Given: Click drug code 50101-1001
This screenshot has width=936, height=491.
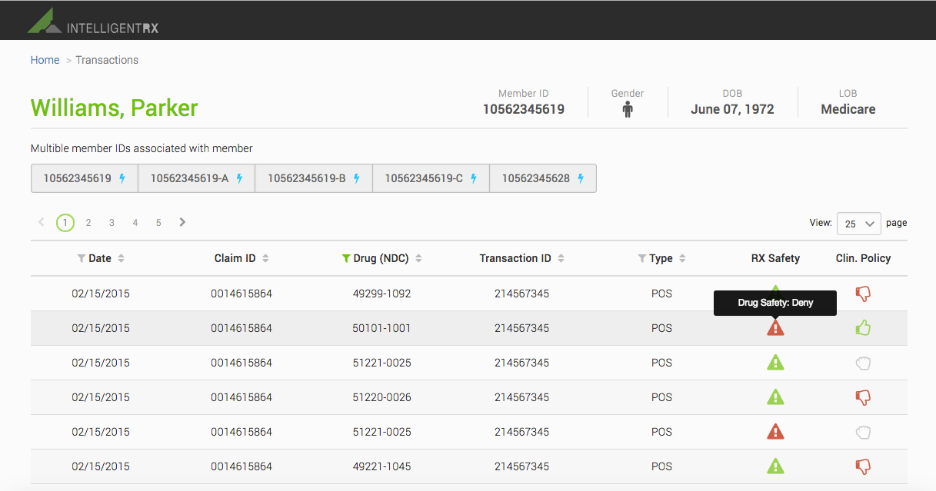Looking at the screenshot, I should [381, 328].
